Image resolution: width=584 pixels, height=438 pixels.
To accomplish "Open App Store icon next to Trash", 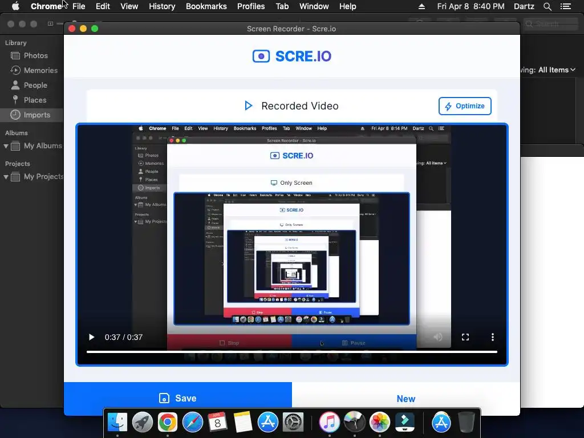I will [441, 422].
